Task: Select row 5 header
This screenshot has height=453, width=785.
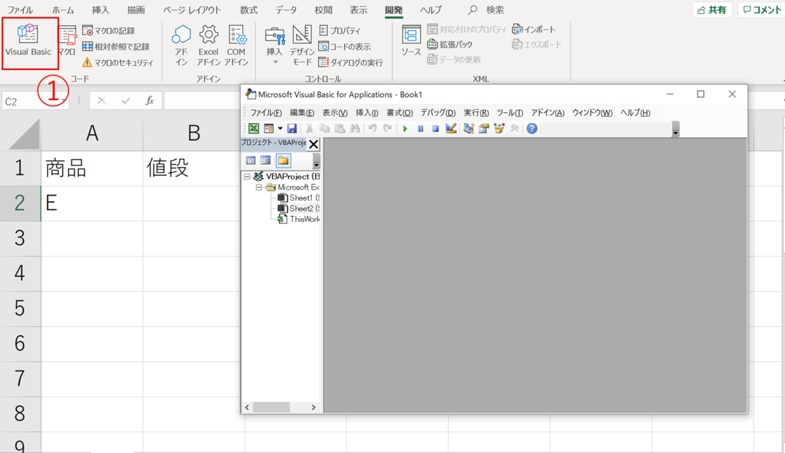Action: point(20,308)
